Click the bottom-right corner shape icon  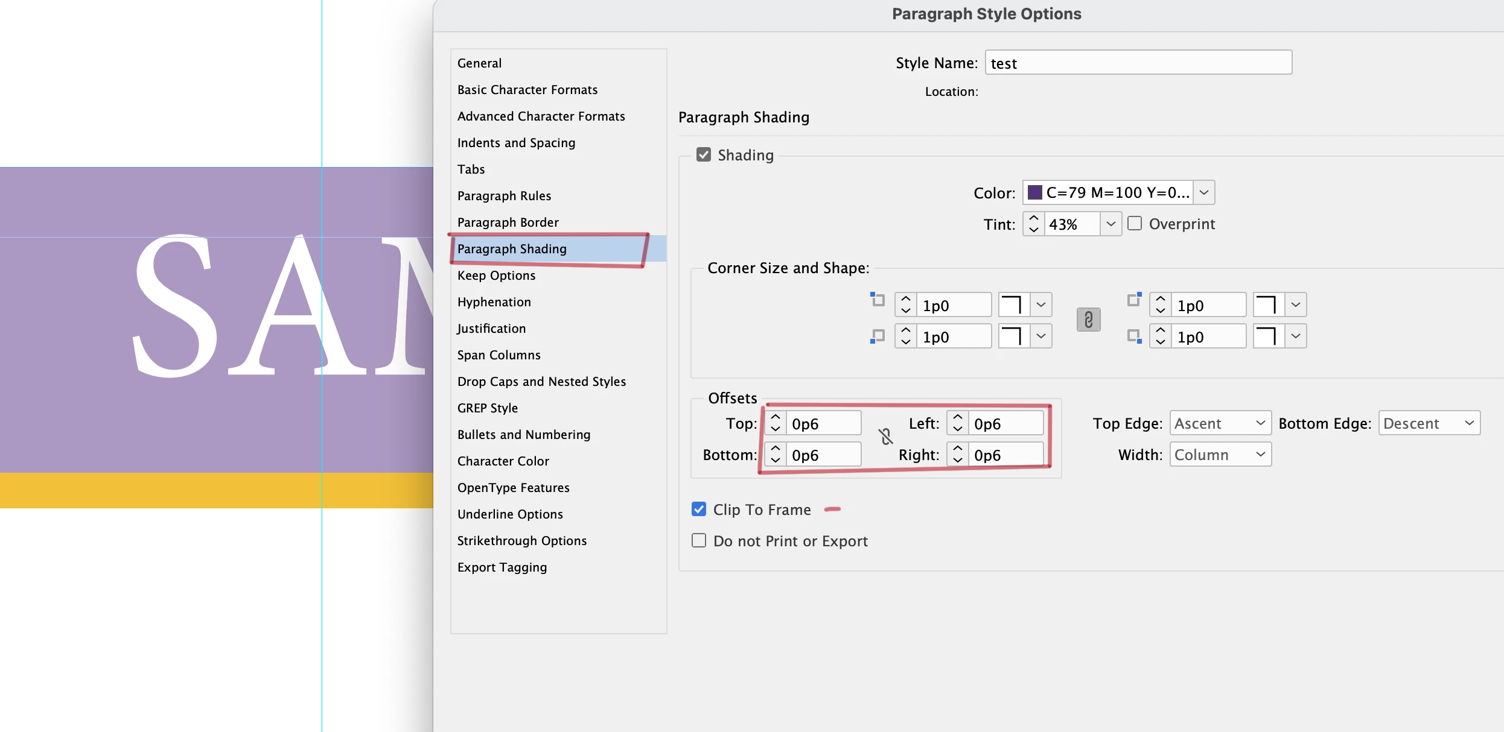tap(1268, 336)
